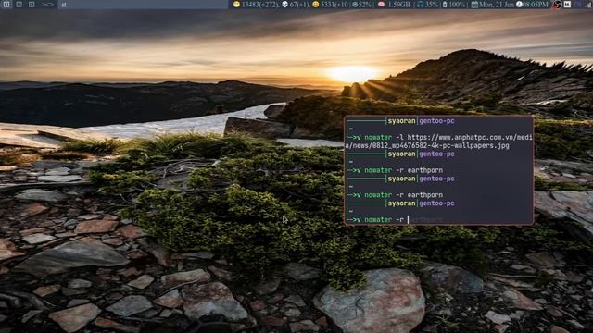
Task: Switch to the third workspace tag
Action: point(32,5)
